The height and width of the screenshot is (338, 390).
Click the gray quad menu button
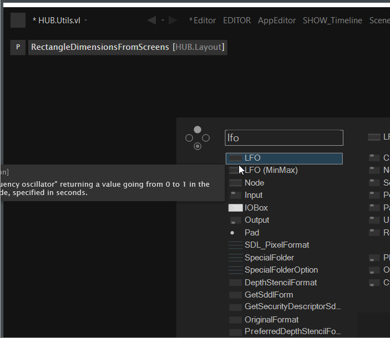pos(18,21)
